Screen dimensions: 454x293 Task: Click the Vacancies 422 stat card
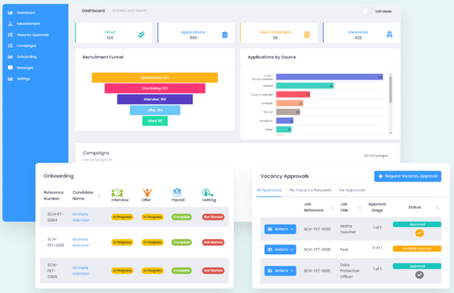362,33
